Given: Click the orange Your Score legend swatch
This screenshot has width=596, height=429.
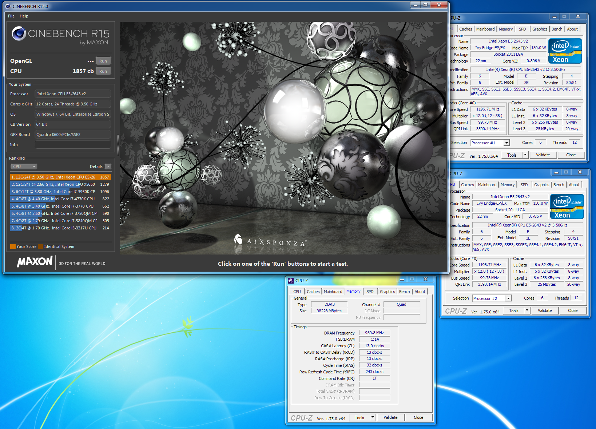Looking at the screenshot, I should point(13,246).
